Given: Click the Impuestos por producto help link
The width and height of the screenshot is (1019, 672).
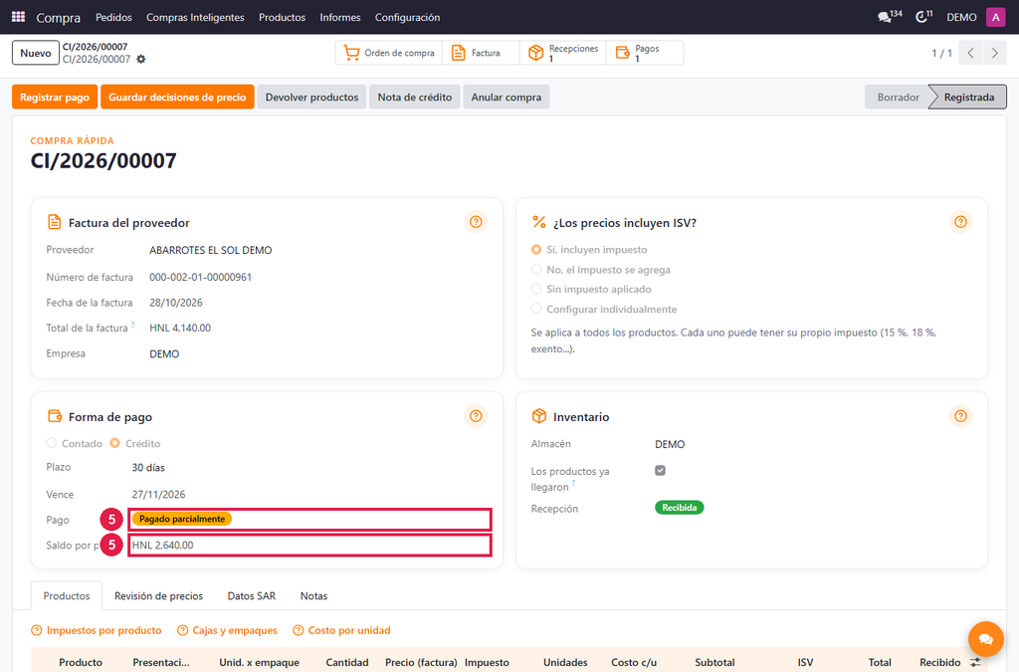Looking at the screenshot, I should [97, 630].
